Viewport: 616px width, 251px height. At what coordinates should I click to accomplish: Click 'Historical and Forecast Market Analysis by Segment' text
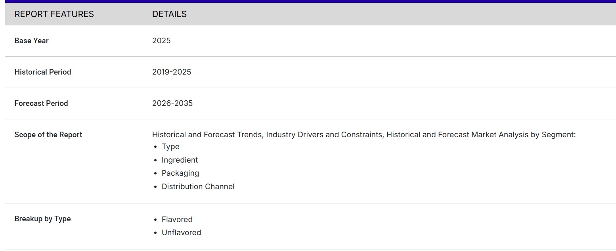coord(480,135)
